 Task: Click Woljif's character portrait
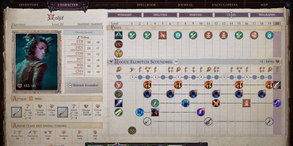tap(37, 62)
